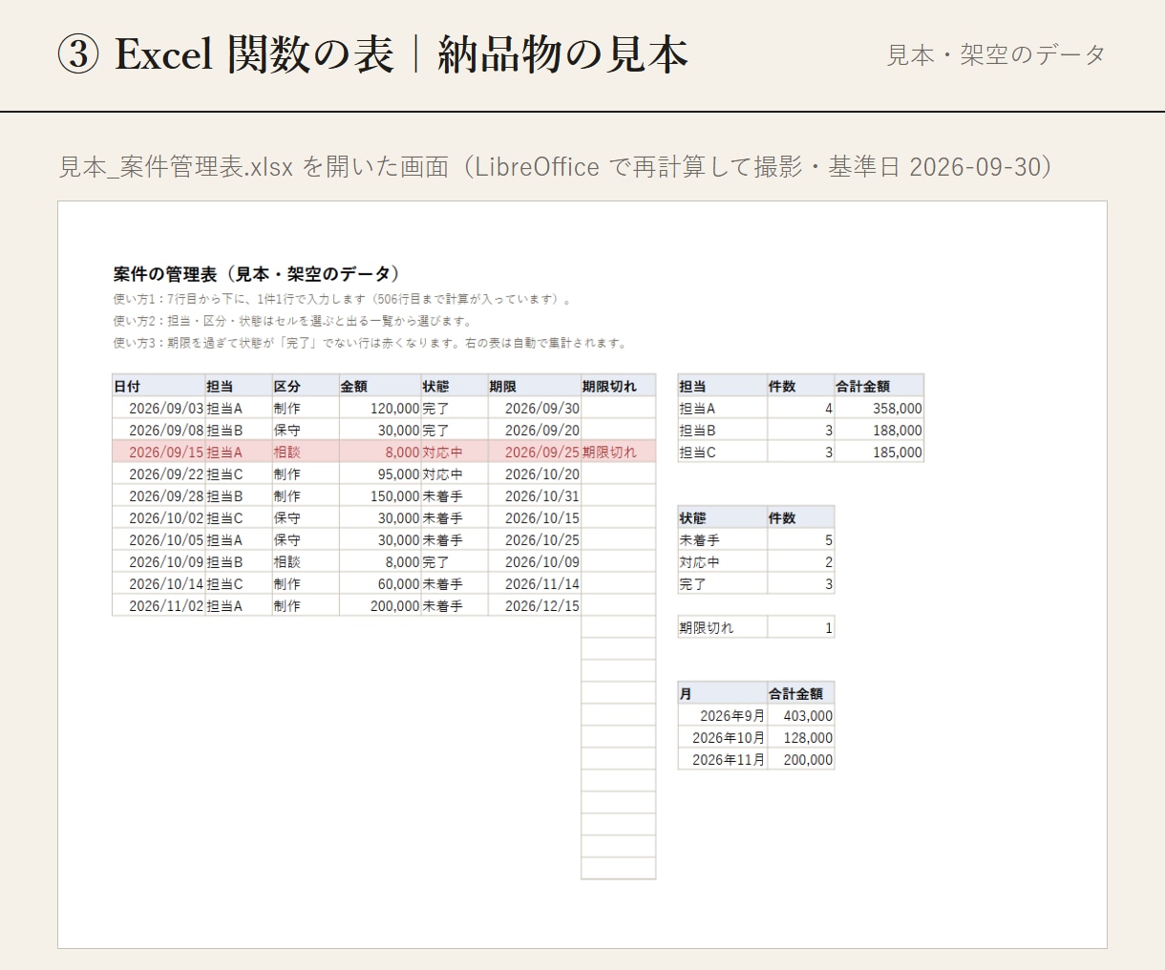1165x970 pixels.
Task: Select 相談 in the highlighted 2026/09/15 row
Action: pyautogui.click(x=306, y=452)
